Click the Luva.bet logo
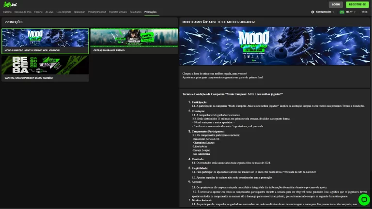372x209 pixels. tap(10, 4)
